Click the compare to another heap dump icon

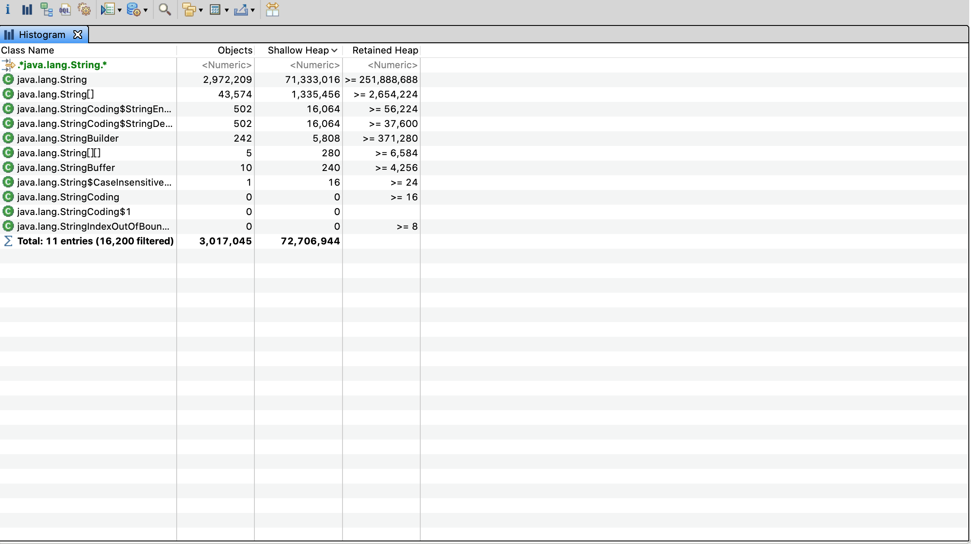coord(273,9)
